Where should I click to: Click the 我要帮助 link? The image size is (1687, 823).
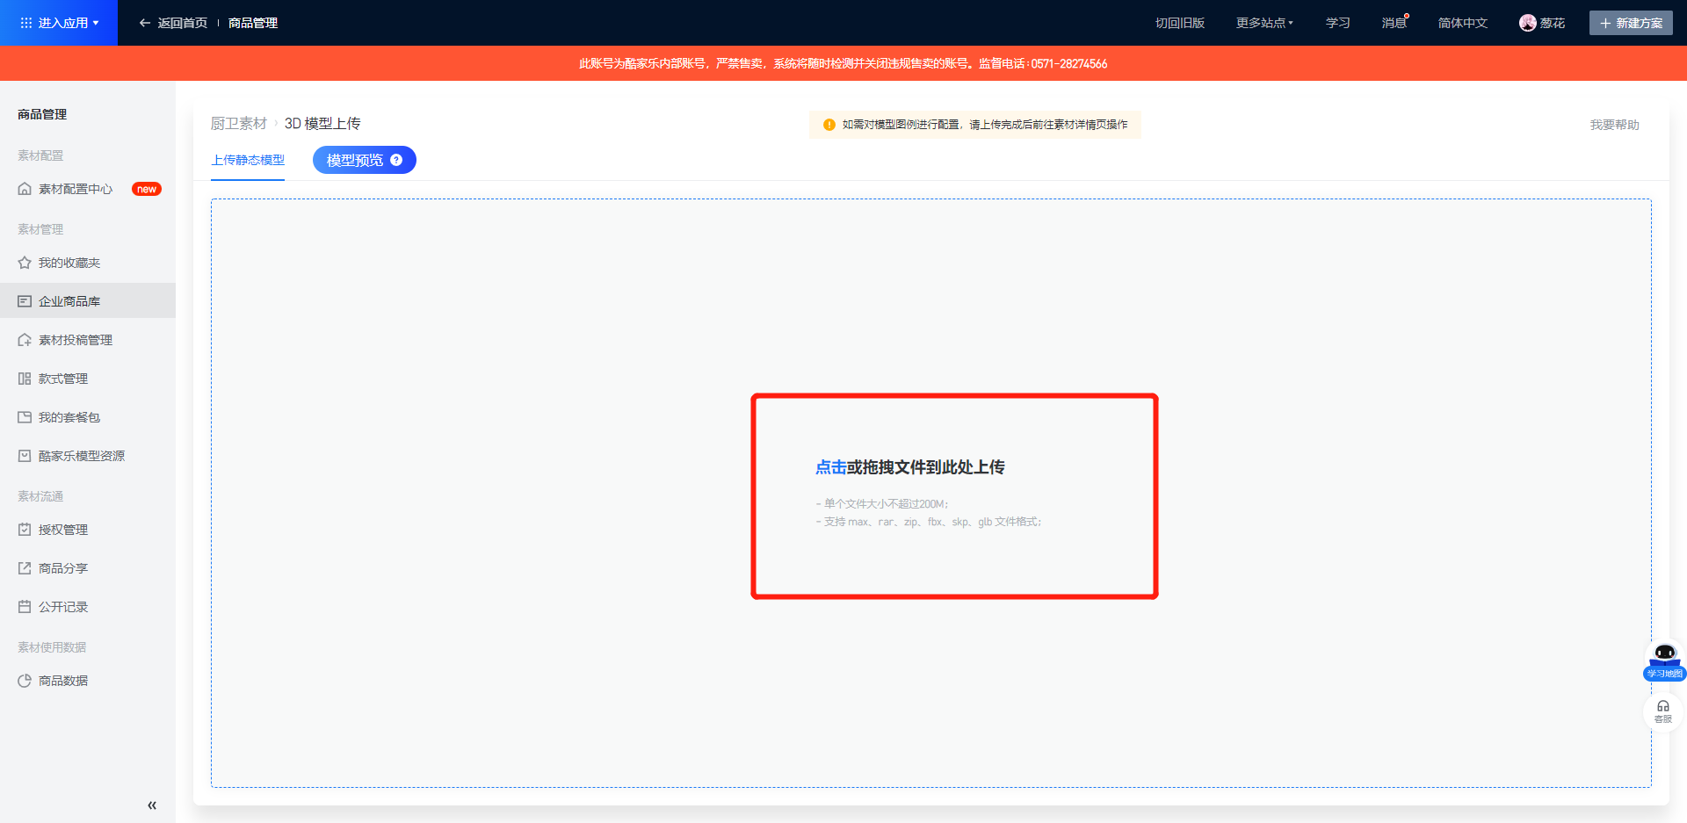tap(1614, 125)
